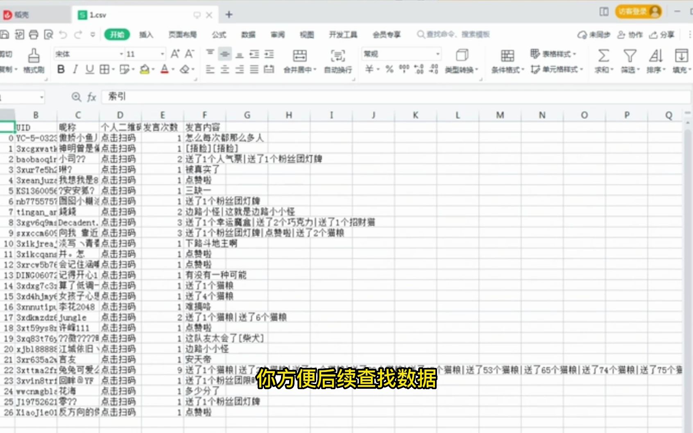
Task: Click Increase Decimal places icon
Action: coord(419,69)
